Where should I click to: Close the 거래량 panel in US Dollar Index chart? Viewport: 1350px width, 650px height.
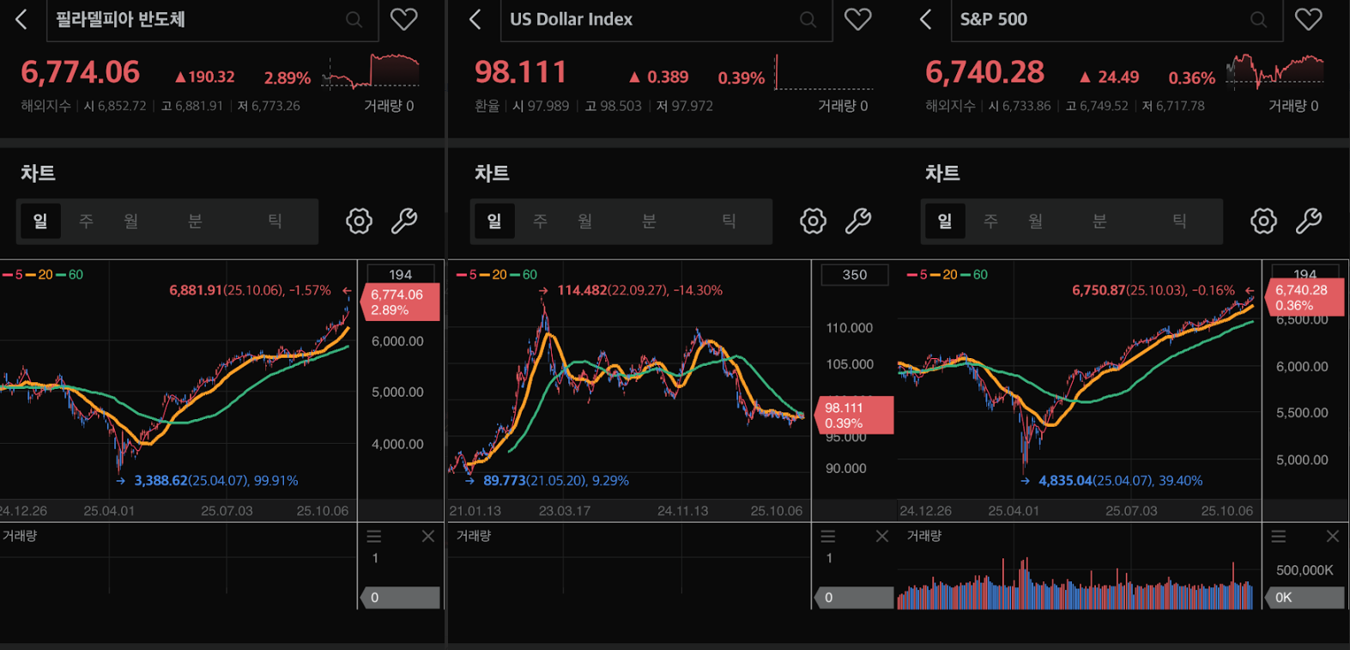point(882,536)
